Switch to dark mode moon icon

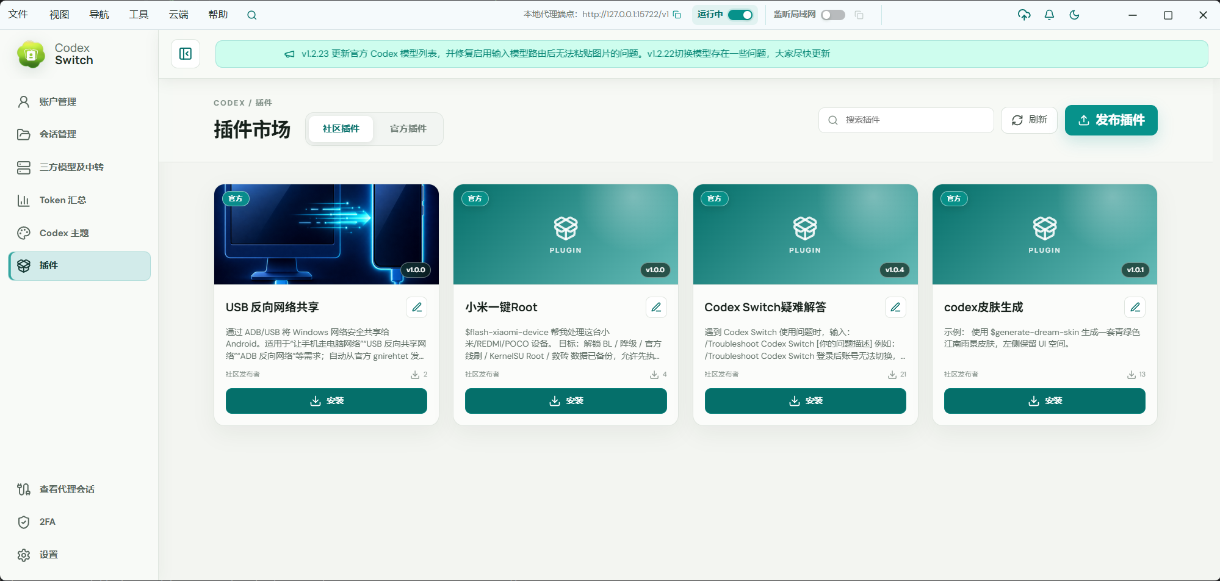tap(1074, 15)
